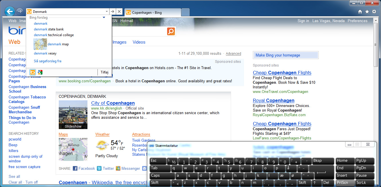Click 'Slå søgeforslag fra' link

48,61
